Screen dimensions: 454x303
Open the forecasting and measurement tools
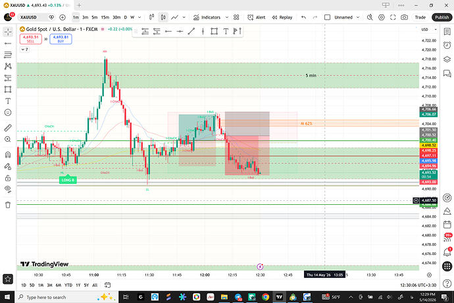pos(8,78)
